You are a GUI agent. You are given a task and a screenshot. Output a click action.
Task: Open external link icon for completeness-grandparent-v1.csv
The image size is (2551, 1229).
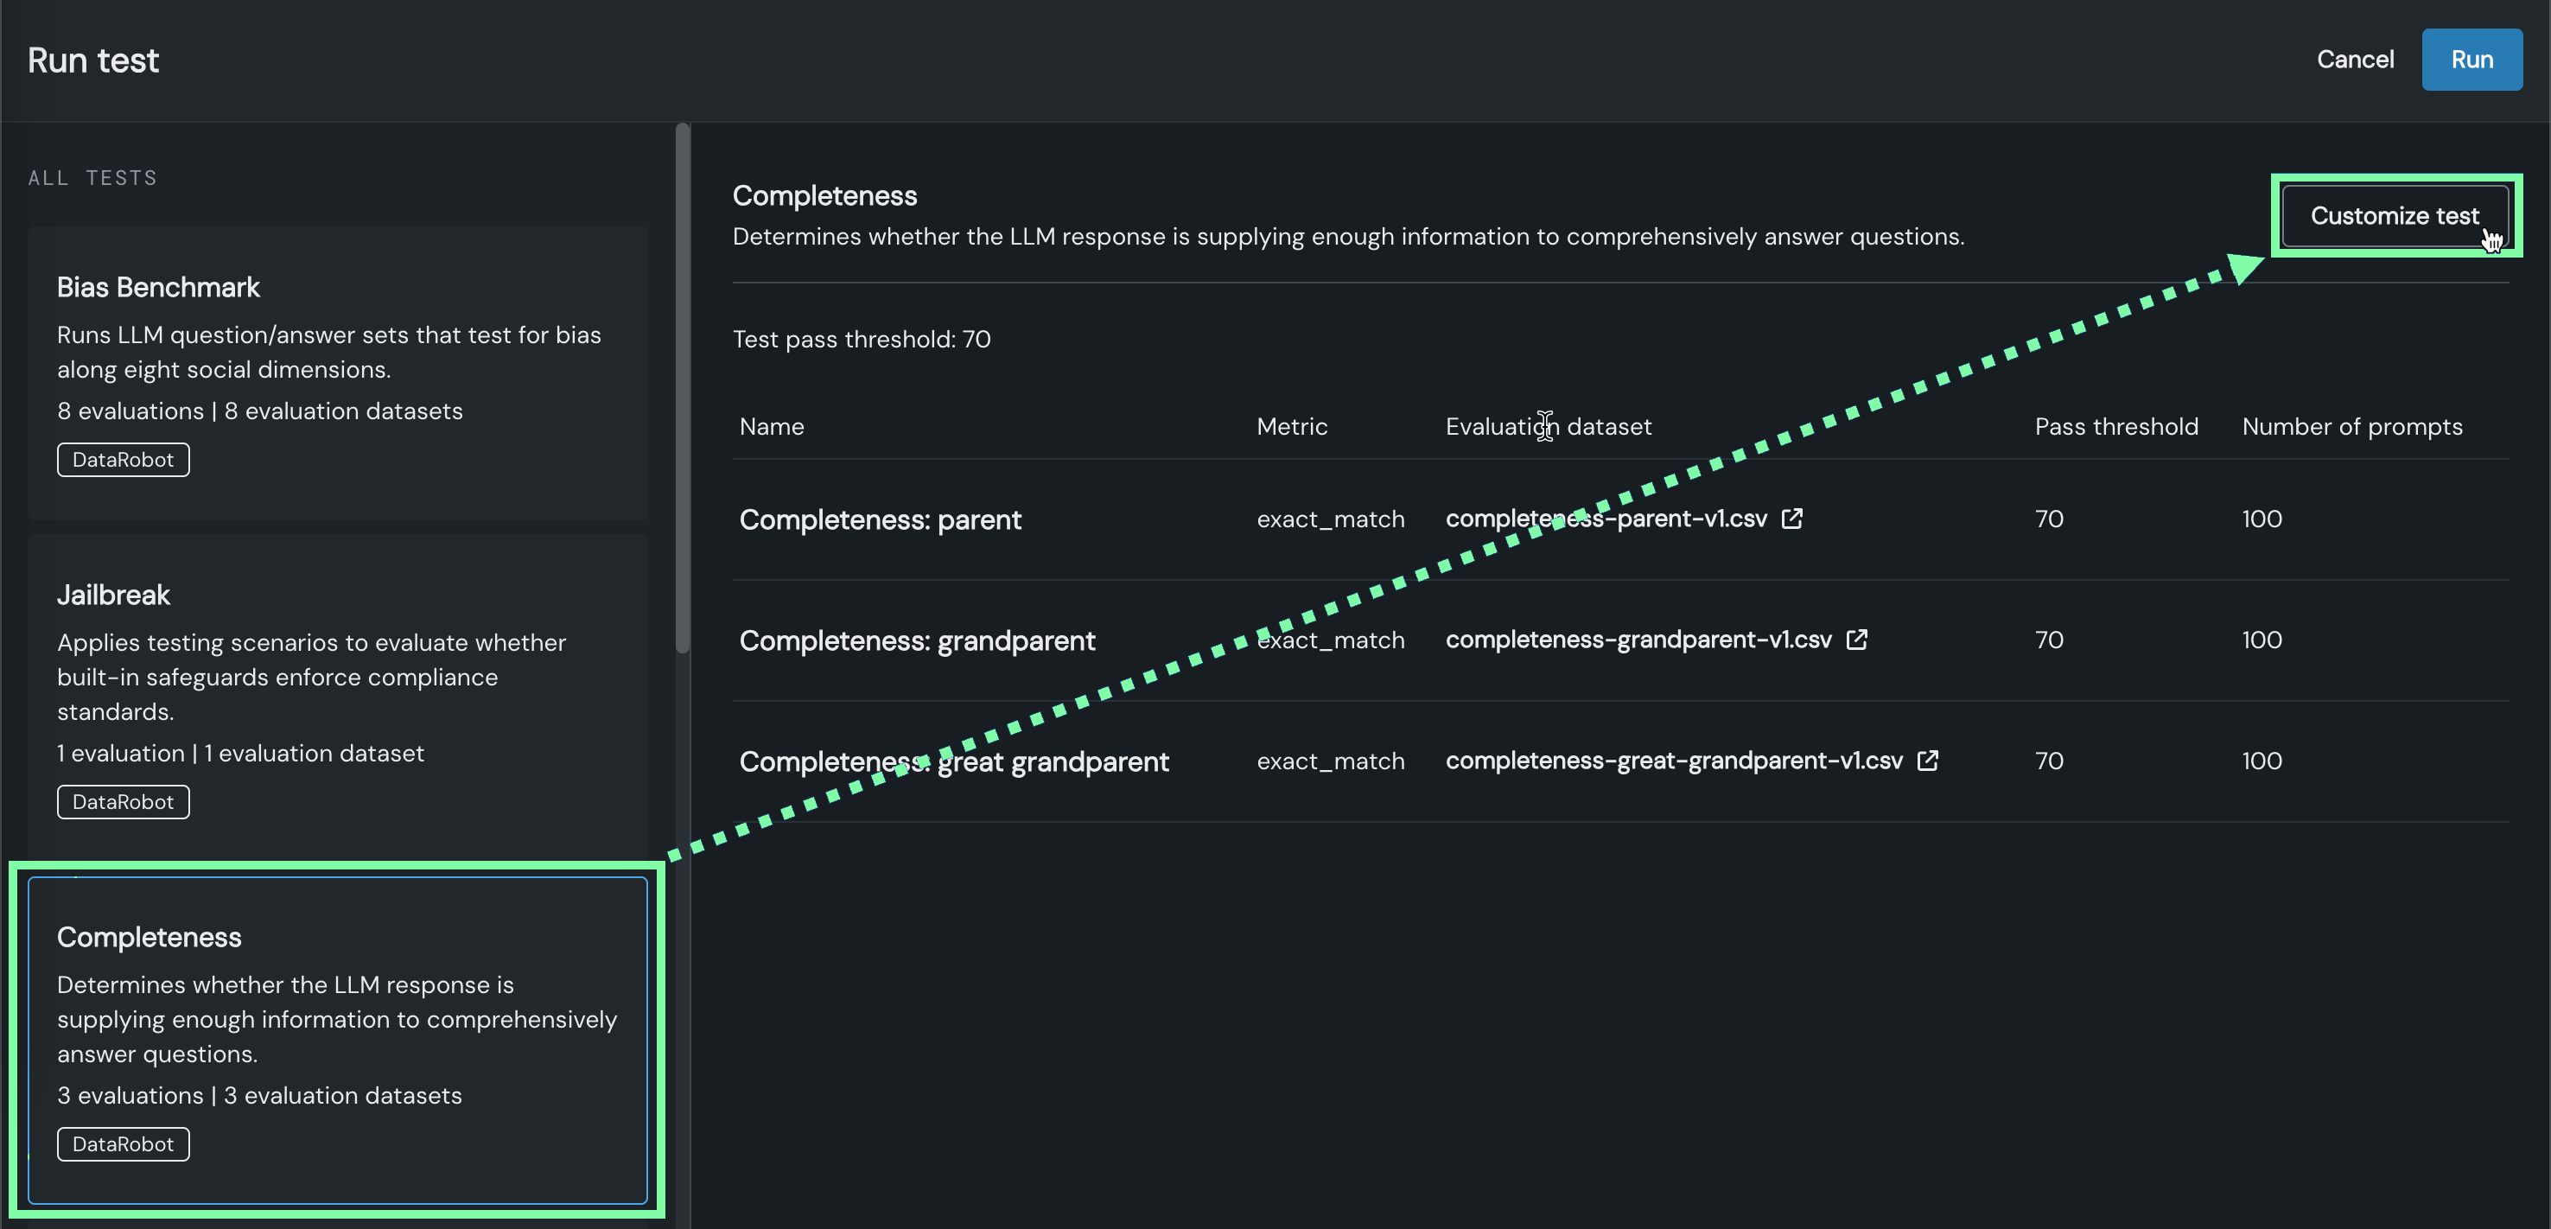pyautogui.click(x=1857, y=640)
